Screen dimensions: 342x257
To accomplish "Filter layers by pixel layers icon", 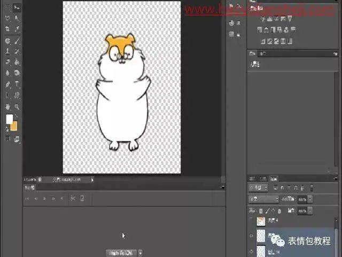I will click(x=276, y=188).
